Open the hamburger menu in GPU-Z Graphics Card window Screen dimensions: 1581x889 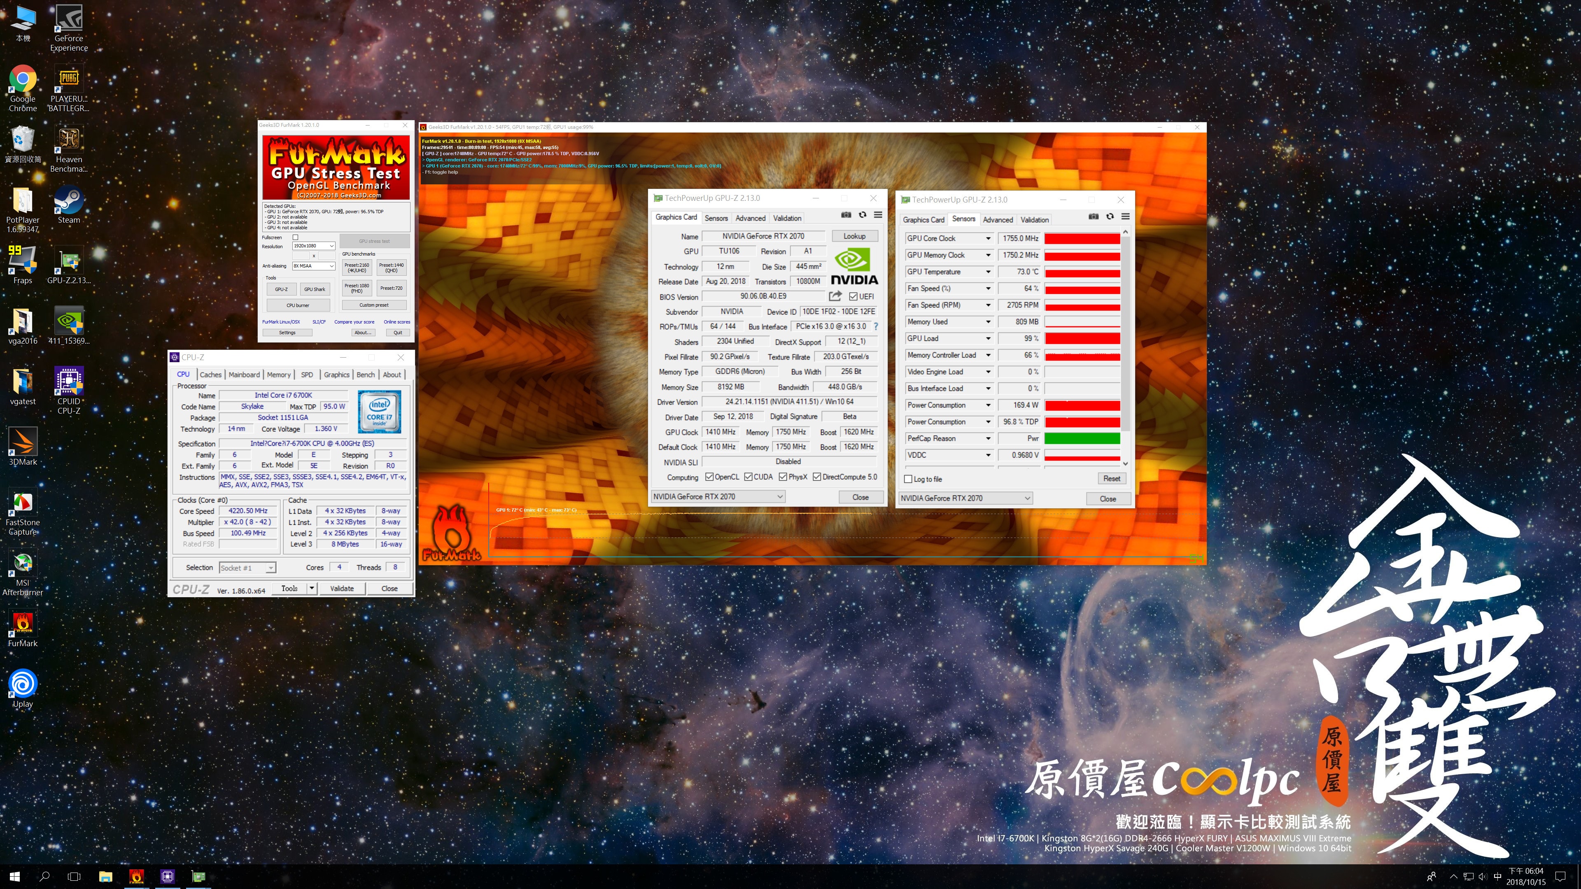tap(878, 215)
